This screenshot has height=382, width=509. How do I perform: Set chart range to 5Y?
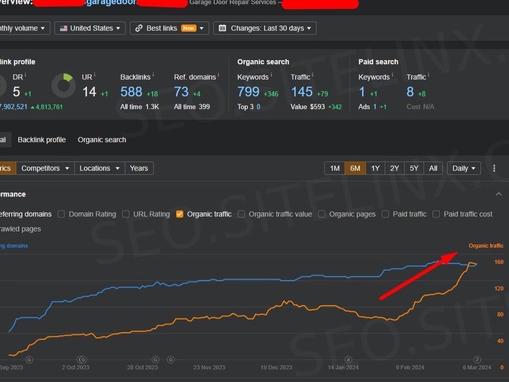tap(414, 168)
